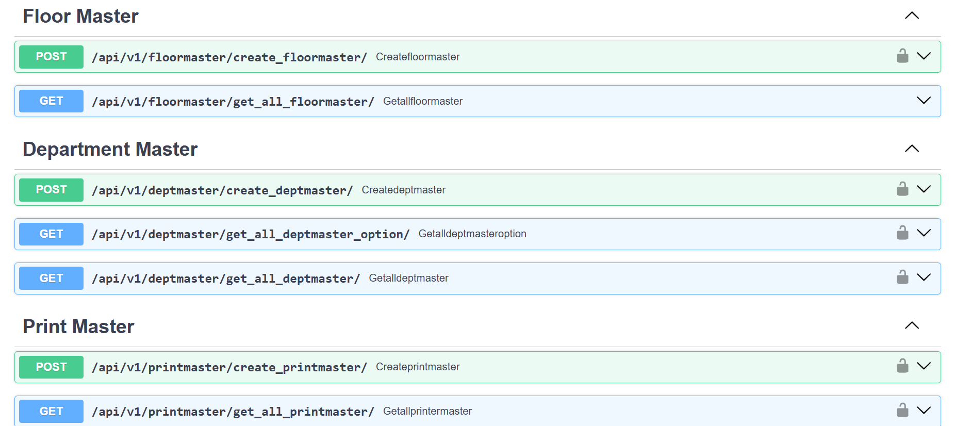Expand create_deptmaster endpoint with chevron arrow
The image size is (955, 426).
(x=924, y=189)
